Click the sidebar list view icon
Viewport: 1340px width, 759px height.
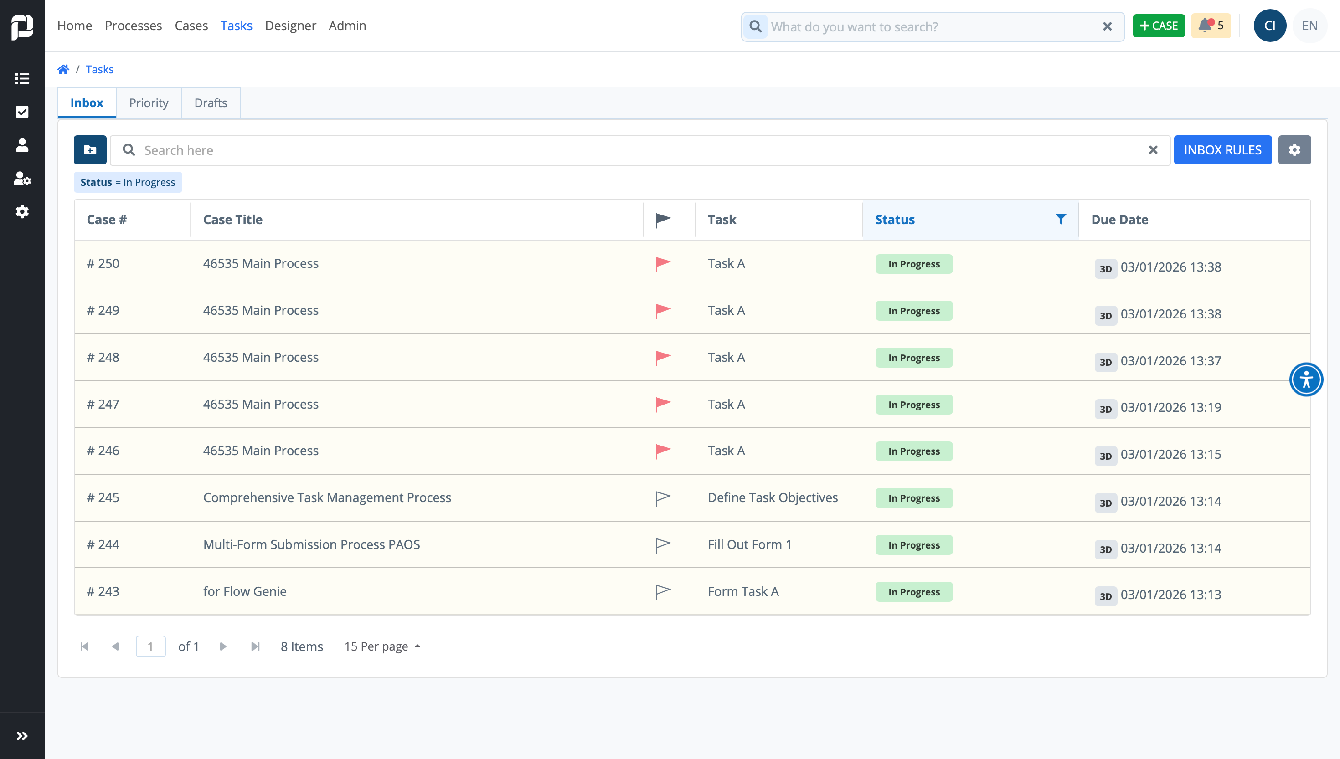22,79
